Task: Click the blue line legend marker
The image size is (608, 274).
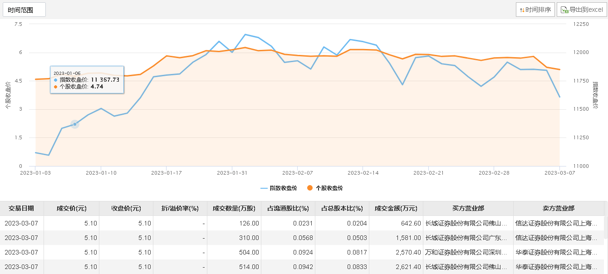Action: click(x=264, y=188)
